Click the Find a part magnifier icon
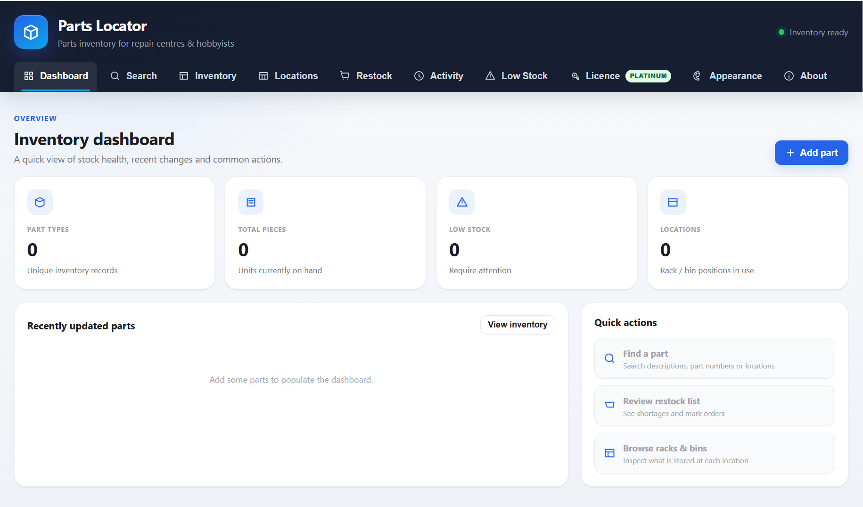863x507 pixels. (x=609, y=358)
